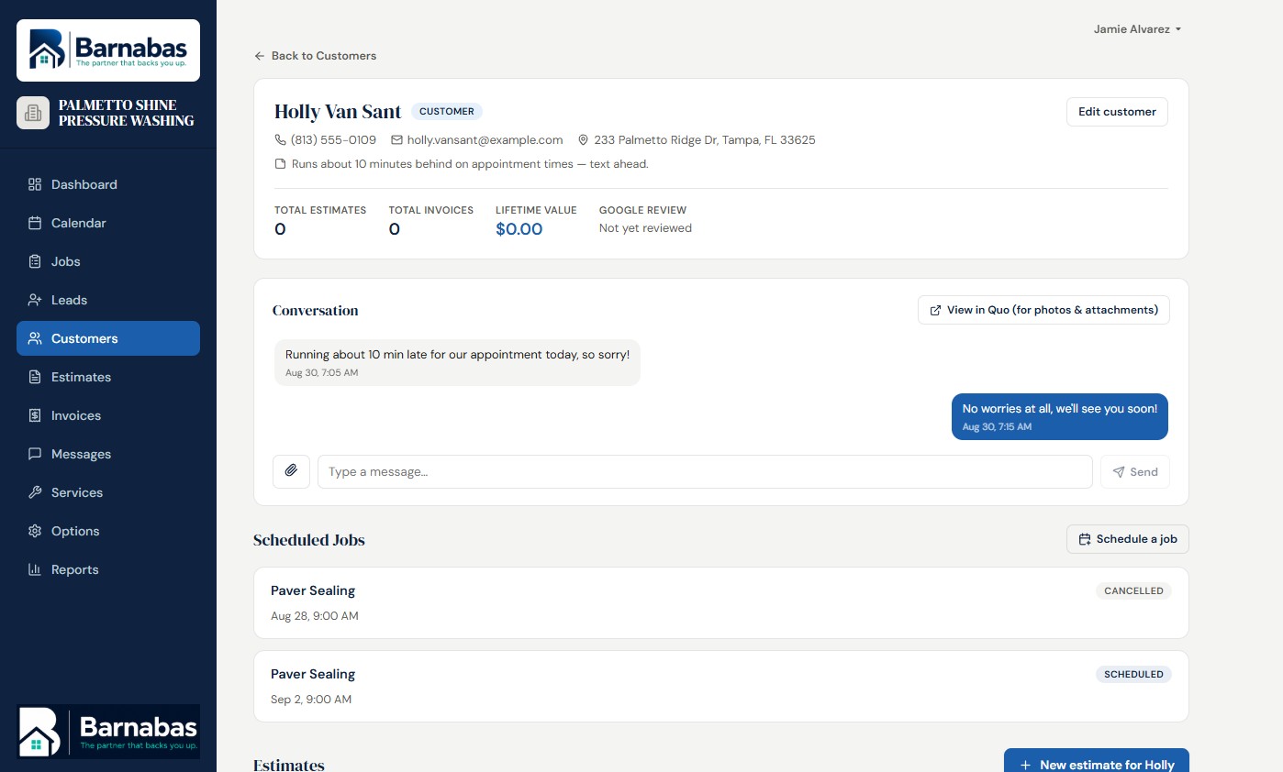This screenshot has height=772, width=1283.
Task: Click the Calendar icon in sidebar
Action: pos(35,223)
